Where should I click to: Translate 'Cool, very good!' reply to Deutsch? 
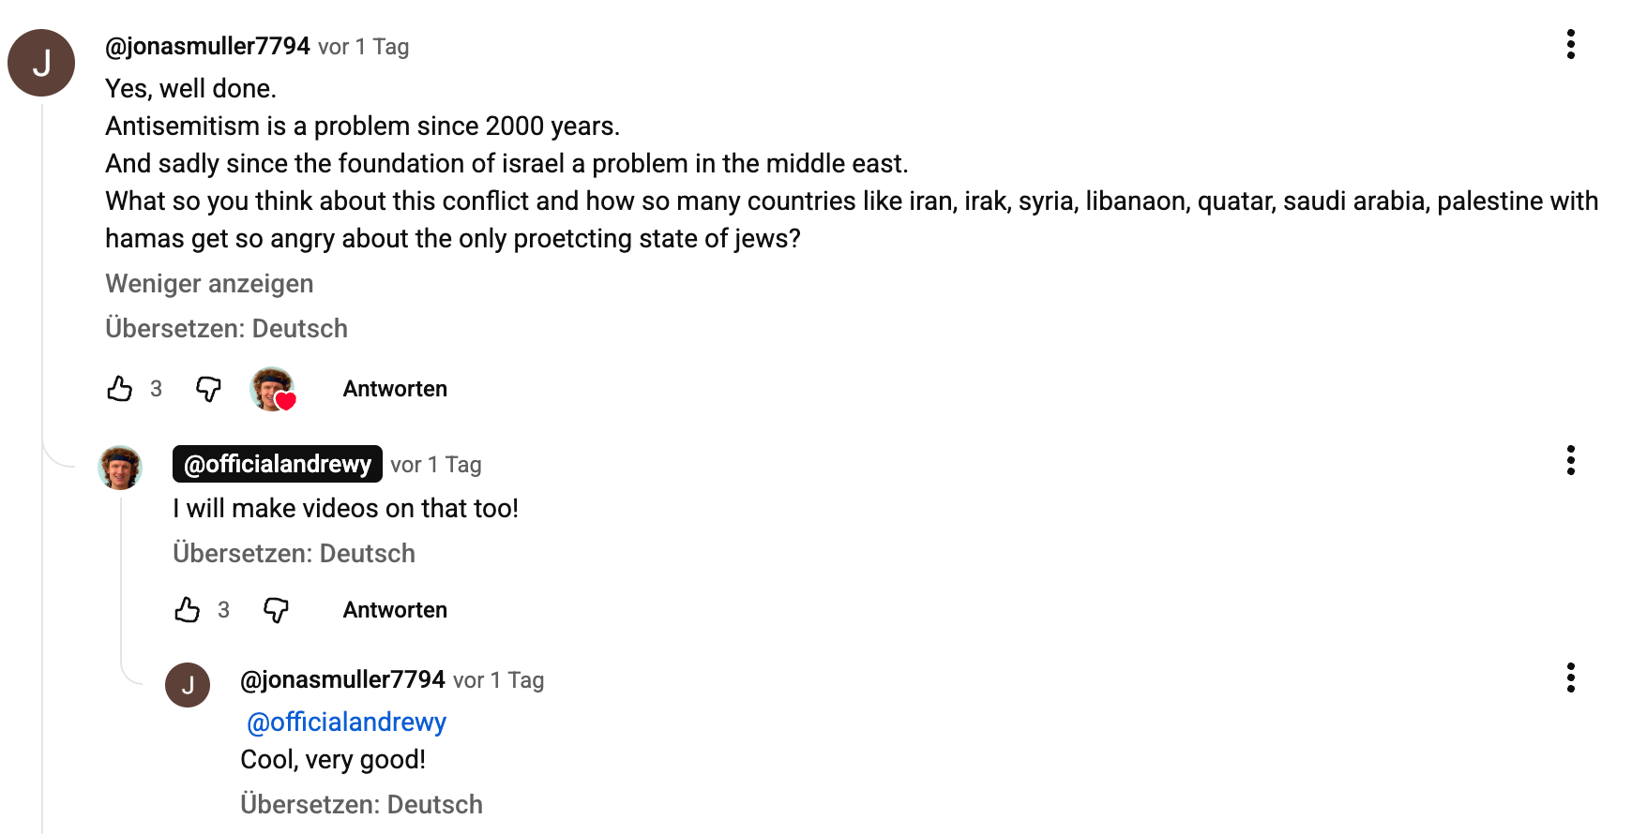coord(361,805)
